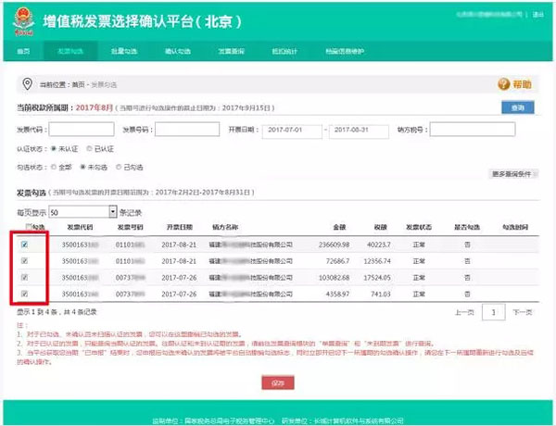This screenshot has width=556, height=426.
Task: Click the 发票代码 input field
Action: click(82, 130)
